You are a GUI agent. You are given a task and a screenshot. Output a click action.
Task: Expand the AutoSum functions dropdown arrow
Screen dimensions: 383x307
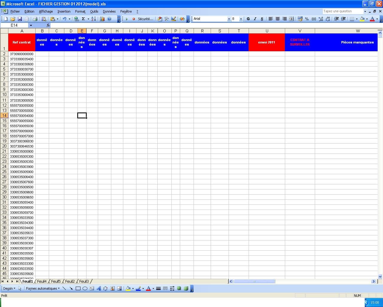point(88,19)
